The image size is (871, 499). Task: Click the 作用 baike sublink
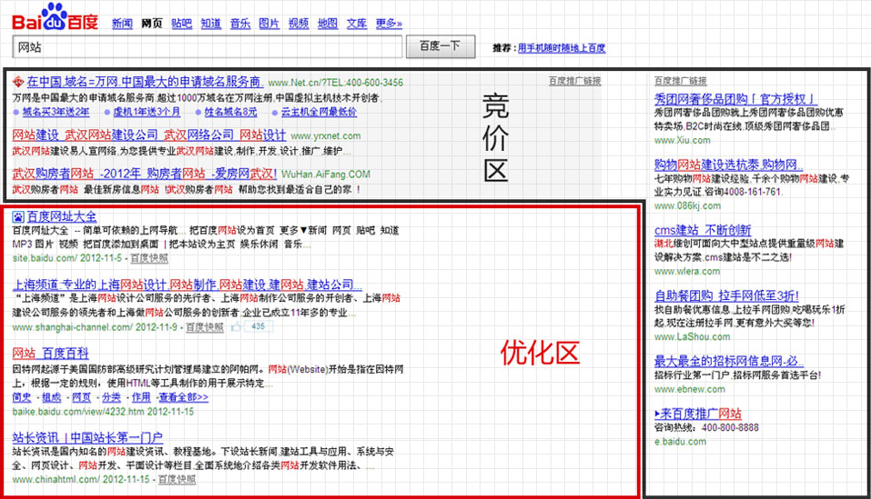(x=141, y=397)
